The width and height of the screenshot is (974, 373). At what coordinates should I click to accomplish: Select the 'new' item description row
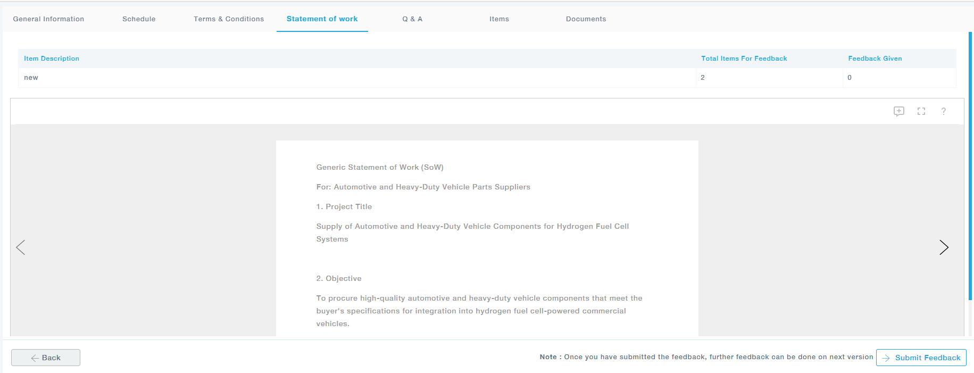(x=31, y=78)
